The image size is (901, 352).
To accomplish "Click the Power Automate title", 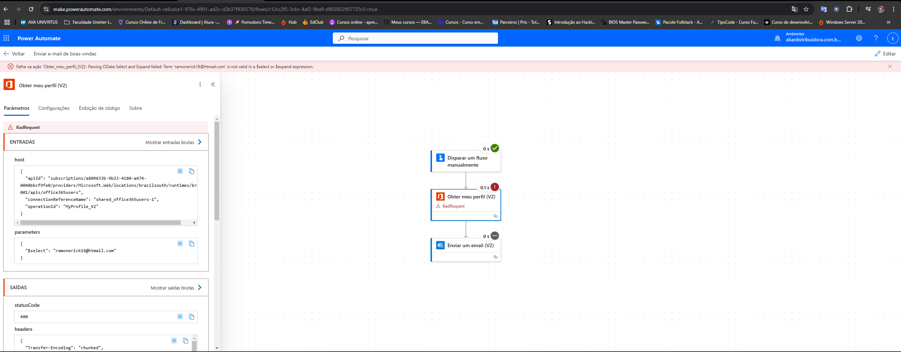I will (39, 38).
